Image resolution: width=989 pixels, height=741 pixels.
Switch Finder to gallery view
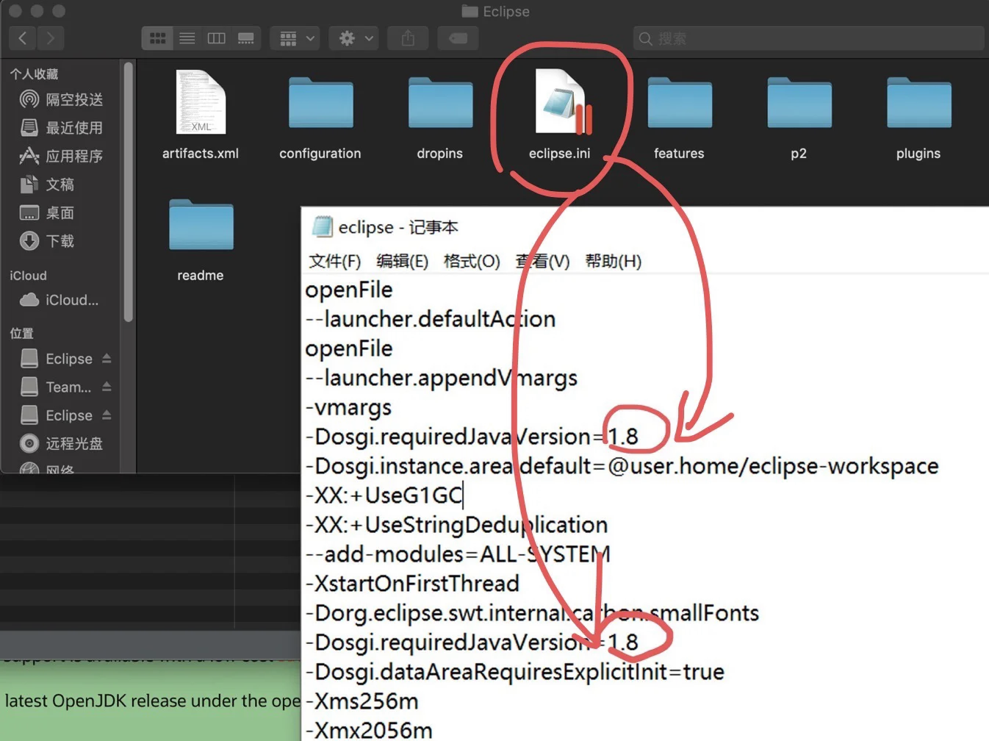coord(246,38)
